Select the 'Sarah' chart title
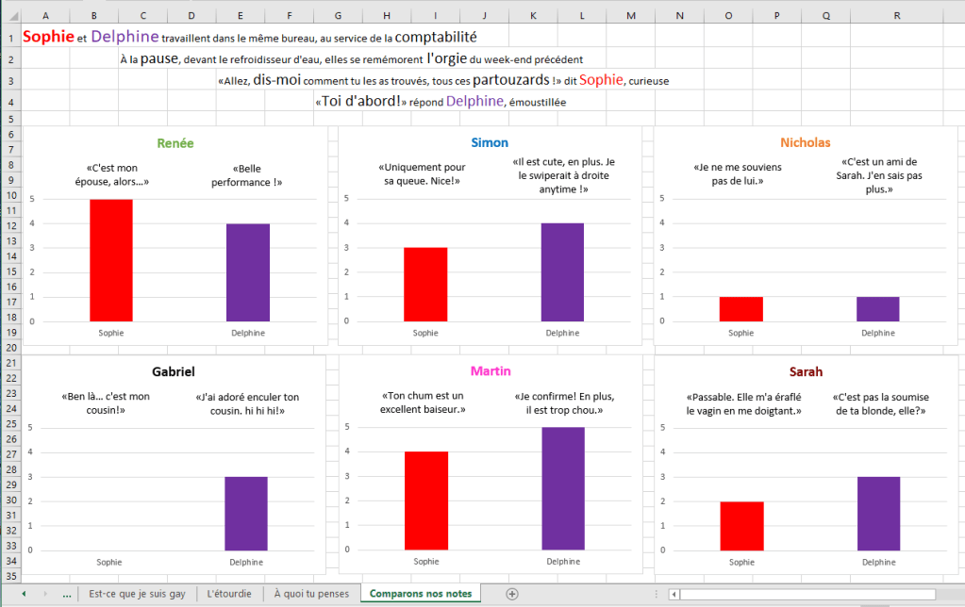The height and width of the screenshot is (607, 965). pos(807,372)
